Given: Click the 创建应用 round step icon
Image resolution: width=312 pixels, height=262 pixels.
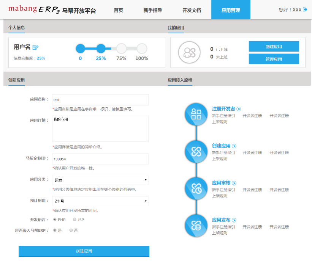Looking at the screenshot, I should tap(196, 151).
